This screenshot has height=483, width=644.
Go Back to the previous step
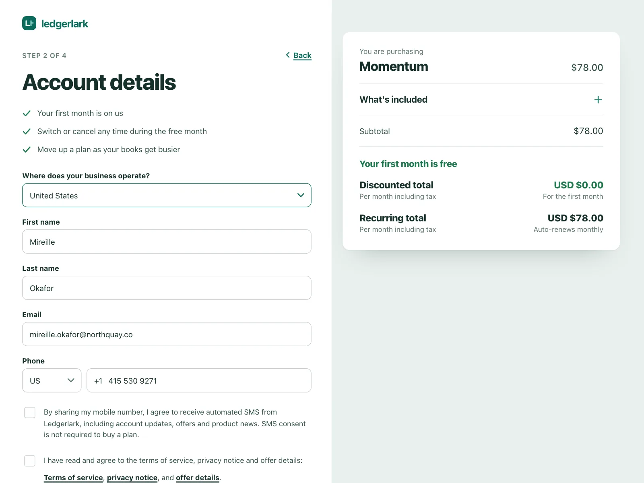[302, 55]
